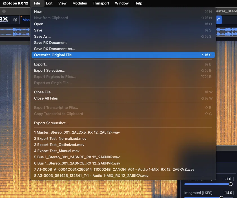237x198 pixels.
Task: Open recent file 8 A3-0003_051426_132341_Tr1 wav
Action: 123,175
